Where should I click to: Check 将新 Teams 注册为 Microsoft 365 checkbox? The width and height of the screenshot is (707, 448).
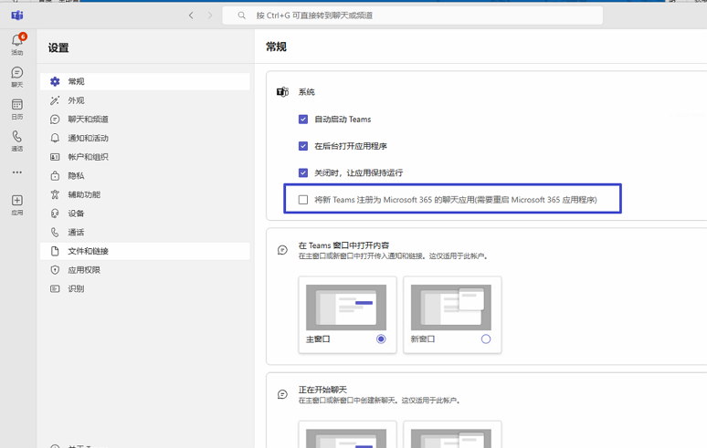point(303,200)
